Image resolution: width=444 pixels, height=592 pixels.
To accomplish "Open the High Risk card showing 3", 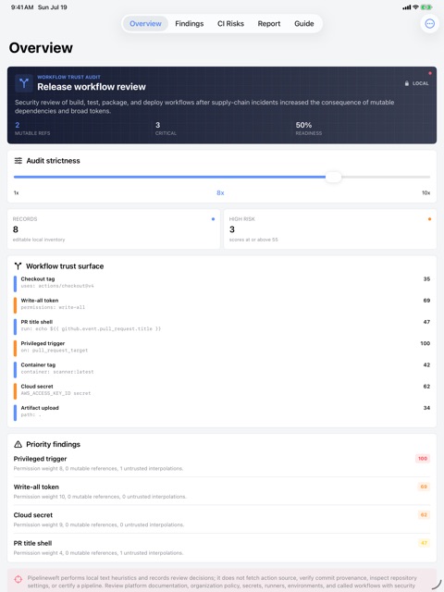I will pyautogui.click(x=330, y=229).
